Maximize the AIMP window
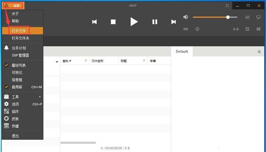Viewport: 266px width, 152px height. point(248,6)
